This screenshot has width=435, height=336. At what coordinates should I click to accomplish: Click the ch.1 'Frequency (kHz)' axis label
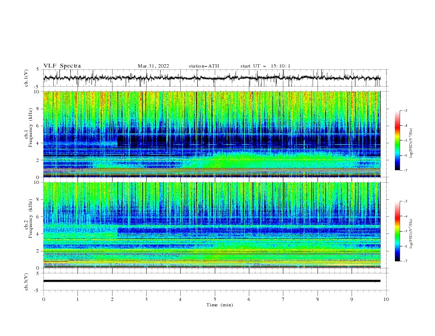[x=31, y=128]
